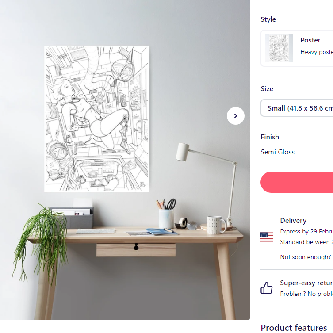Viewport: 333px width, 333px height.
Task: Click the US flag delivery country icon
Action: [267, 237]
